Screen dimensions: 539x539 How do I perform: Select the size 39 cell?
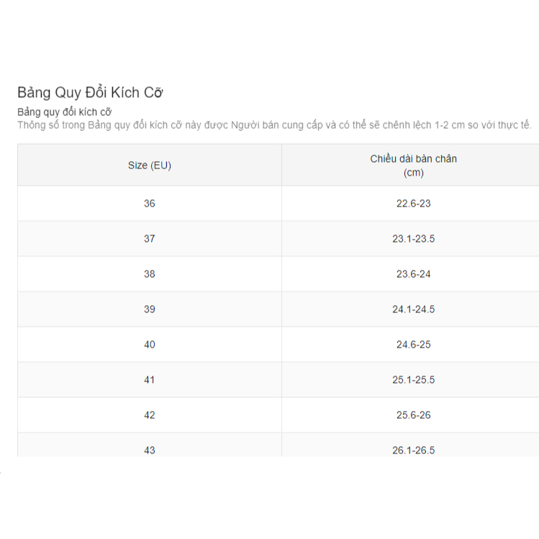[x=150, y=309]
